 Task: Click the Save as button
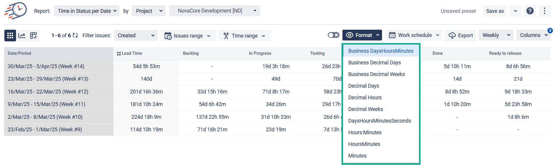point(495,11)
